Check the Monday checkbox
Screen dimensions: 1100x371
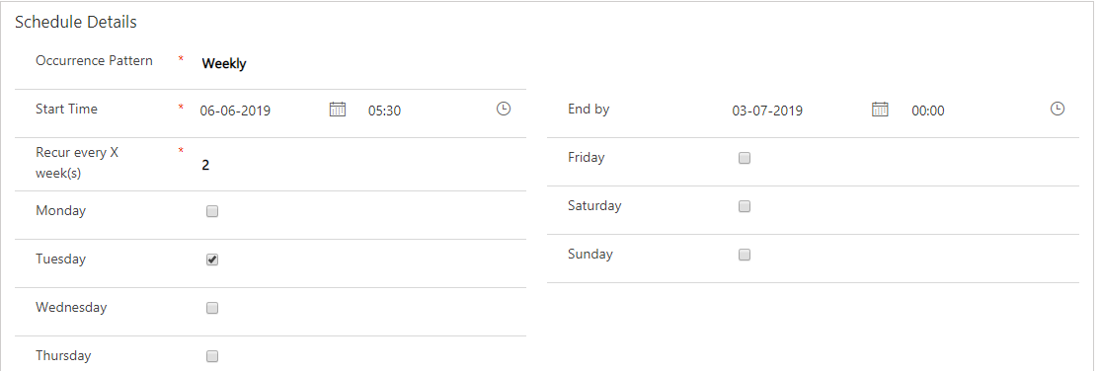click(212, 211)
